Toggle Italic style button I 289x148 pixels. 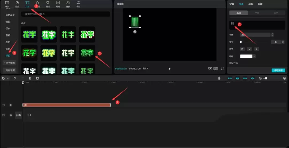[x=257, y=49]
